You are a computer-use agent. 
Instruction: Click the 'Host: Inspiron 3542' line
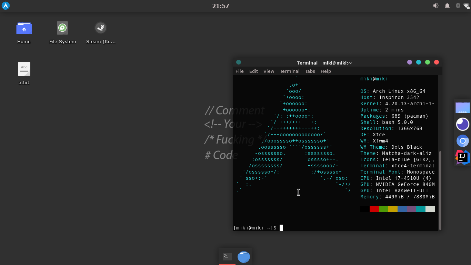(390, 97)
